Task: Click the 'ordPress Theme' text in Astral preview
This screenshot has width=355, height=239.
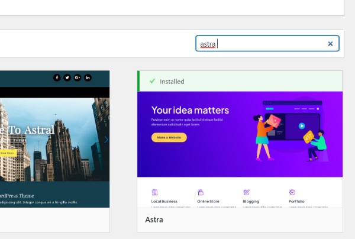Action: click(x=17, y=196)
